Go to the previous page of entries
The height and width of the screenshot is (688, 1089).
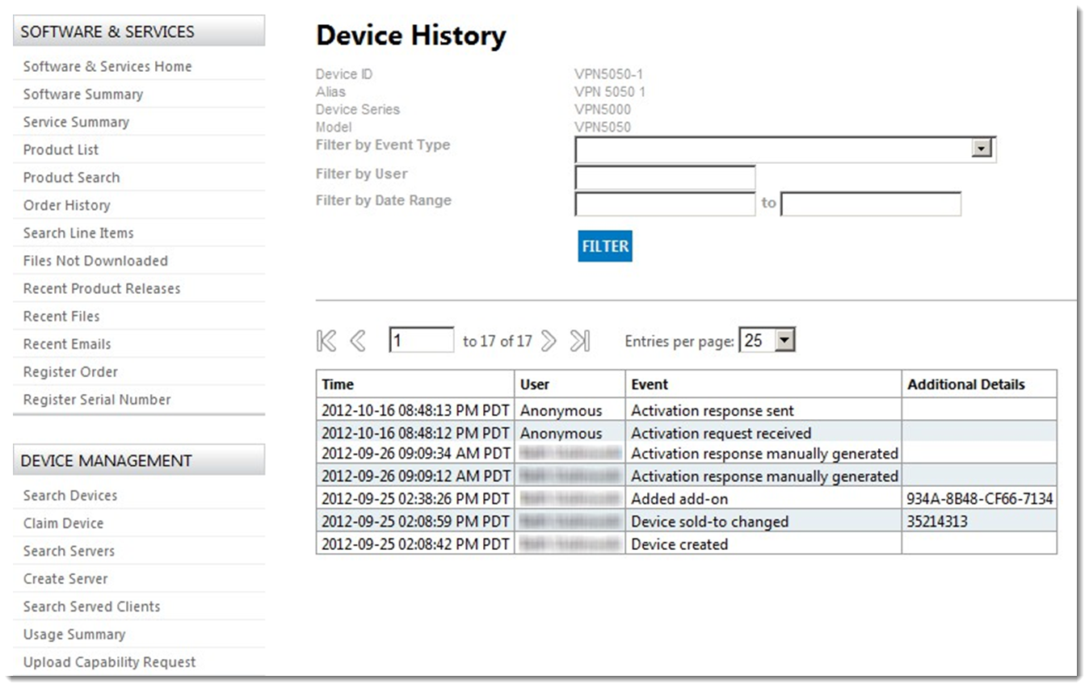(x=358, y=341)
